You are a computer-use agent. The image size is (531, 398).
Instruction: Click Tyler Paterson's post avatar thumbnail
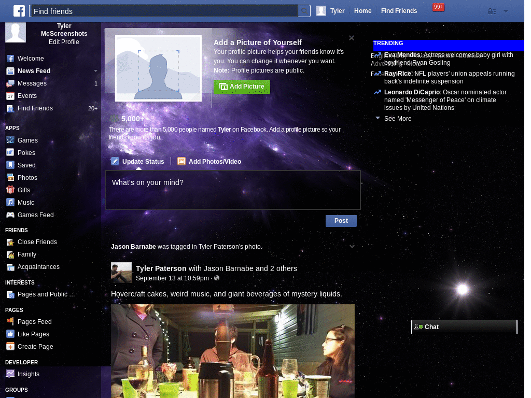[x=121, y=273]
